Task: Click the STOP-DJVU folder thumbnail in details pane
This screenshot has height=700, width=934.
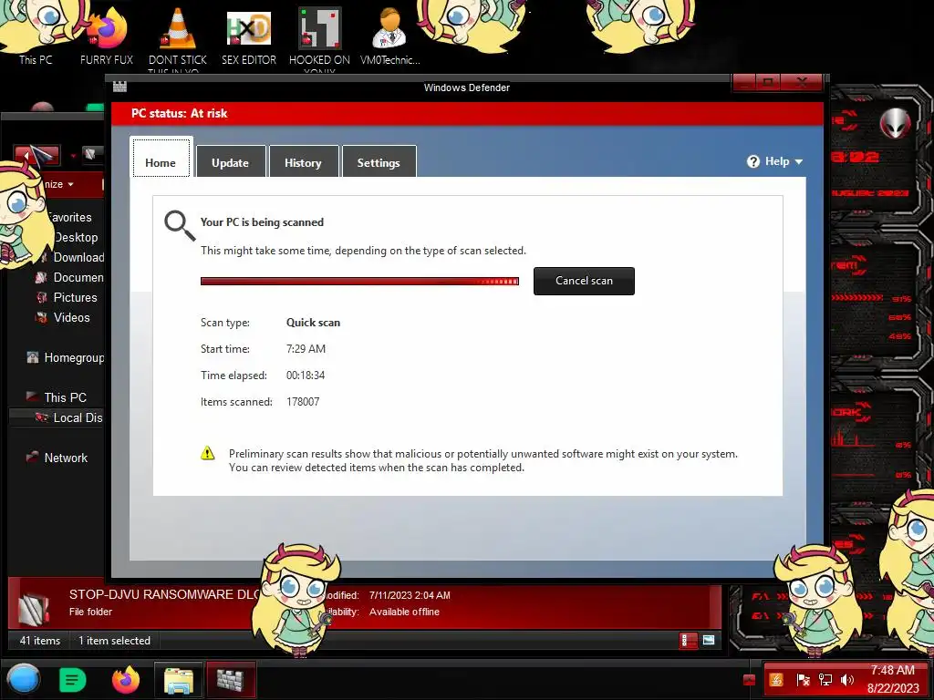Action: [34, 609]
